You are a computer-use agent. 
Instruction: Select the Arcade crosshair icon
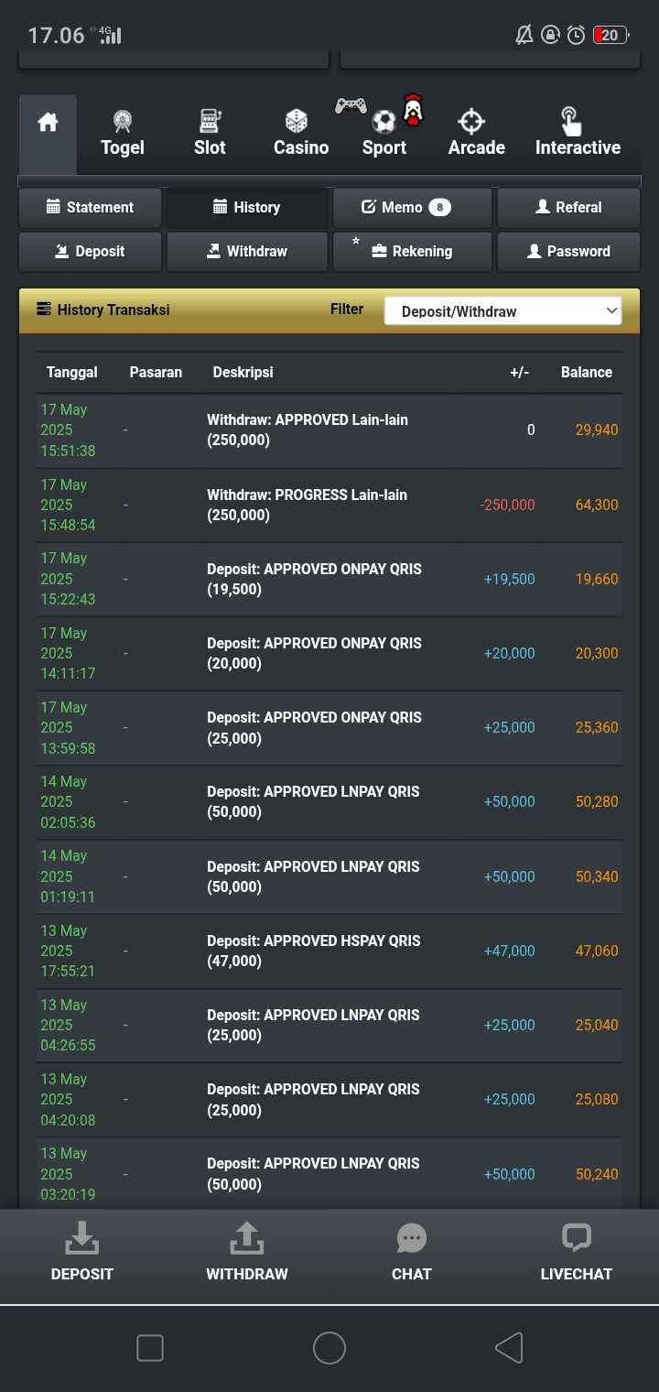(471, 121)
